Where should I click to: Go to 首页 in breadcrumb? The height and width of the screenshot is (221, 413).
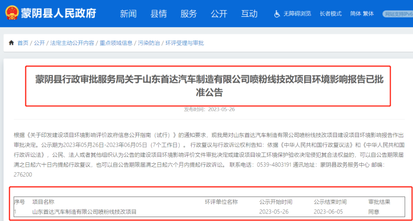tap(23, 43)
